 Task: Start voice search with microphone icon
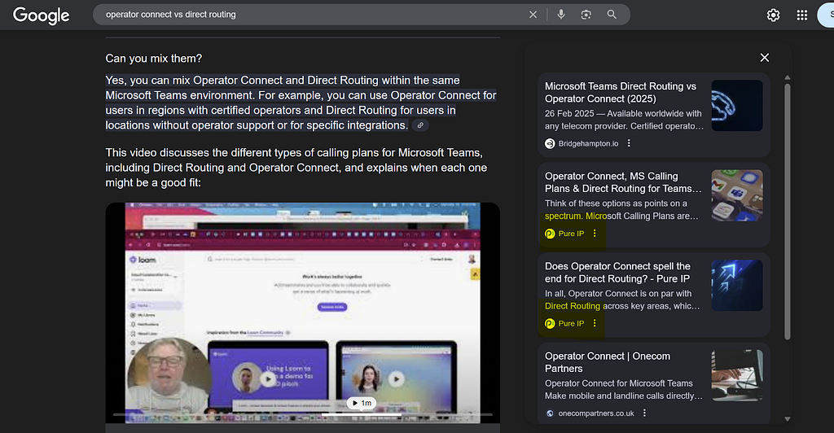click(561, 15)
